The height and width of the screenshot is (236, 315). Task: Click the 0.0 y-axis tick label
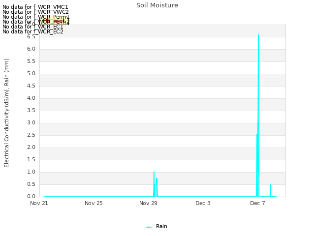click(31, 196)
